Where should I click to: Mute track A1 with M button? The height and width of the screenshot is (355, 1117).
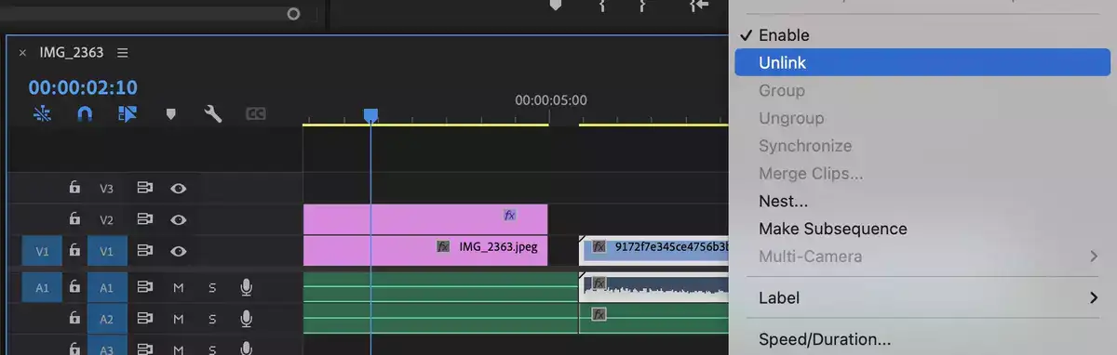[x=178, y=288]
